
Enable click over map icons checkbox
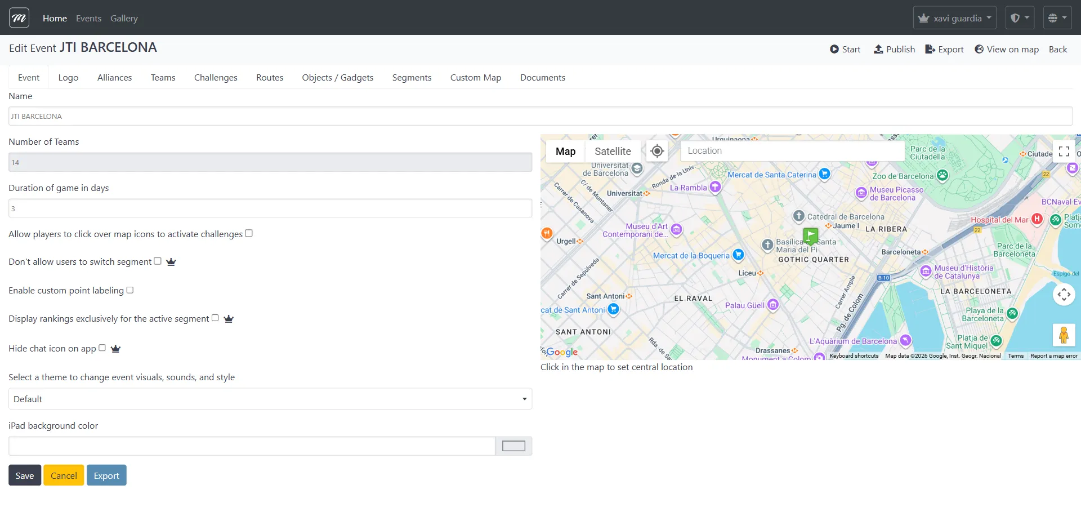[x=249, y=233]
